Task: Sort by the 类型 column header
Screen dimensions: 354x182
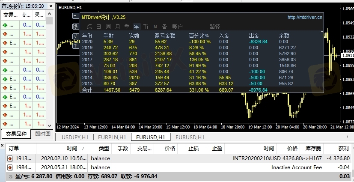Action: [99, 148]
